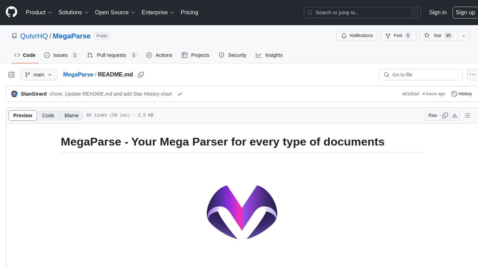Open StanGirard author link

(x=34, y=94)
